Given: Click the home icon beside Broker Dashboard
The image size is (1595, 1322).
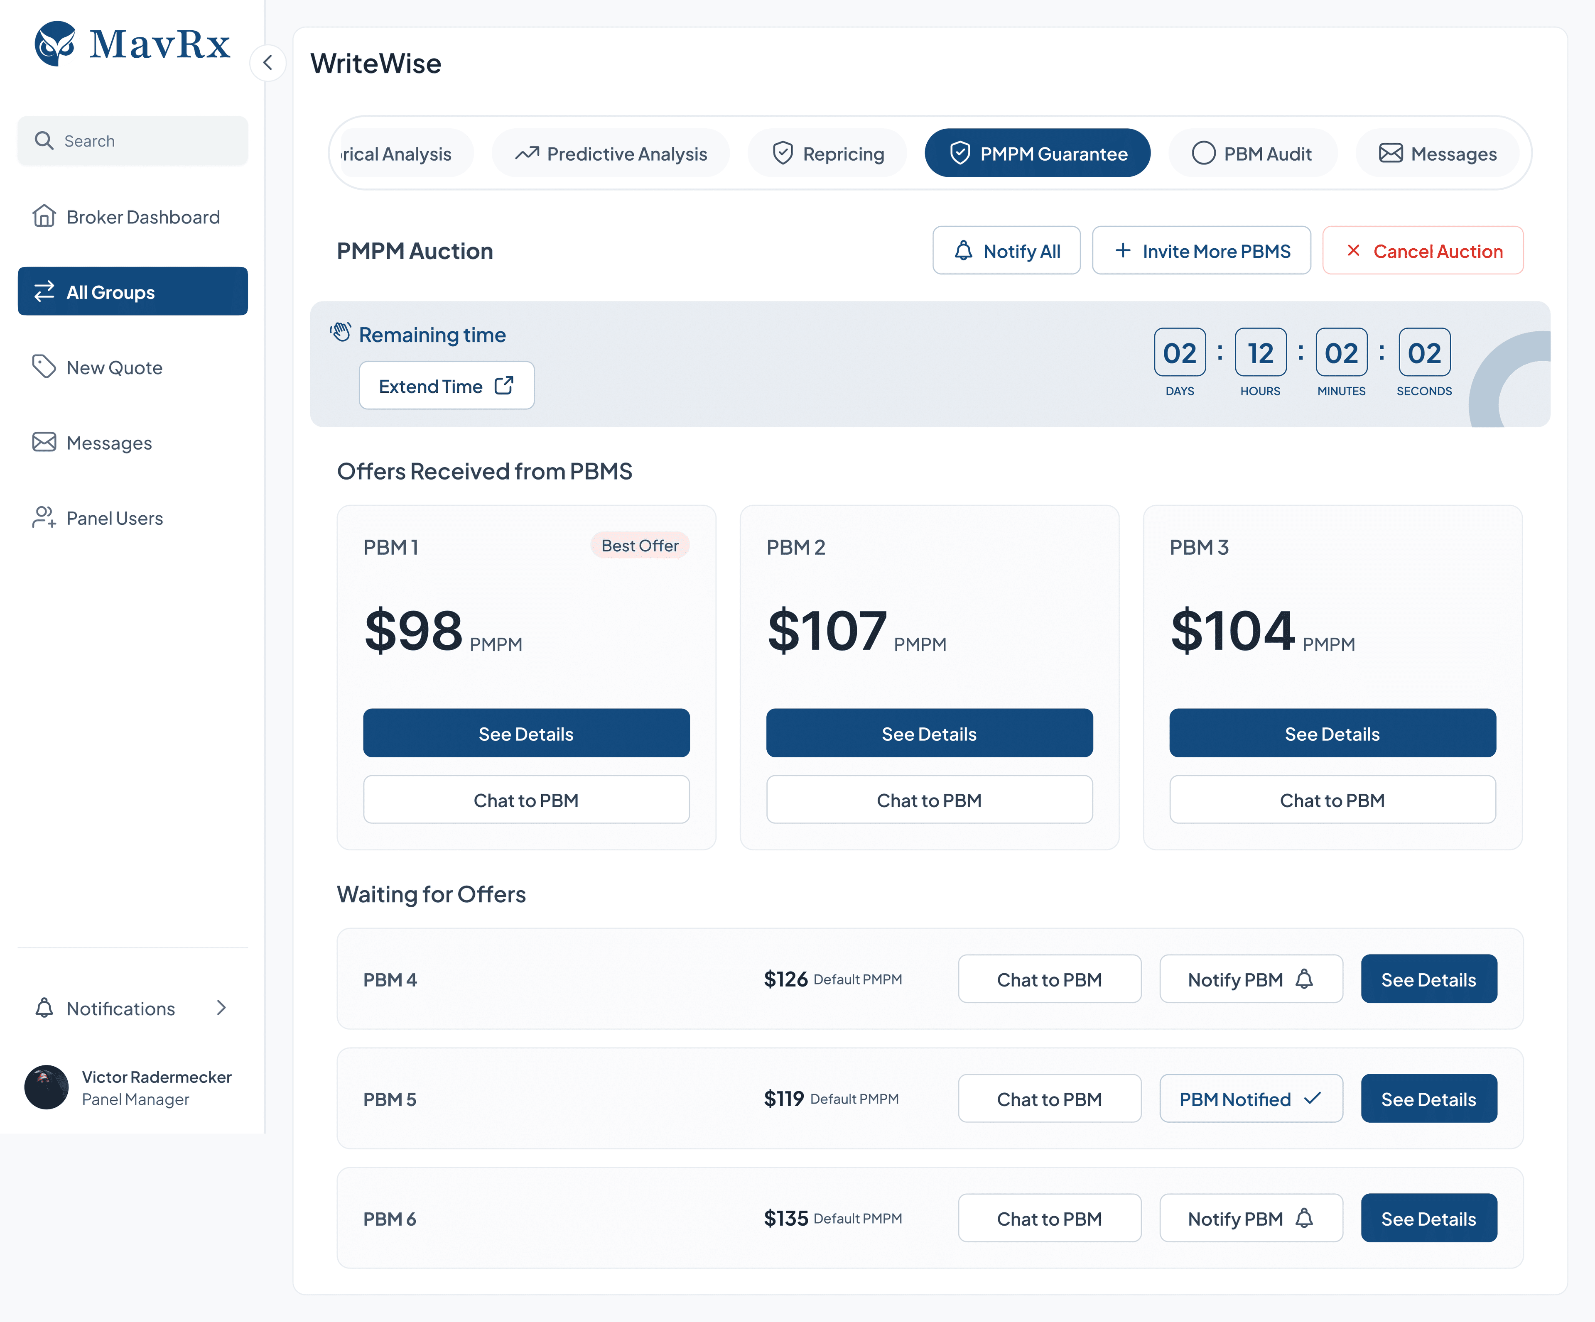Looking at the screenshot, I should pyautogui.click(x=44, y=215).
